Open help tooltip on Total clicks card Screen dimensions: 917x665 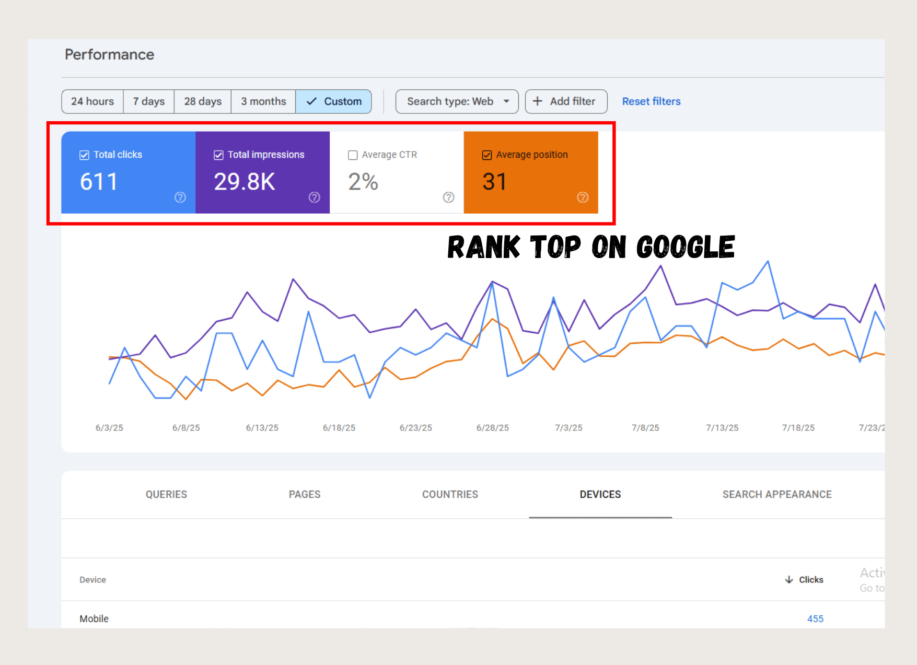179,197
